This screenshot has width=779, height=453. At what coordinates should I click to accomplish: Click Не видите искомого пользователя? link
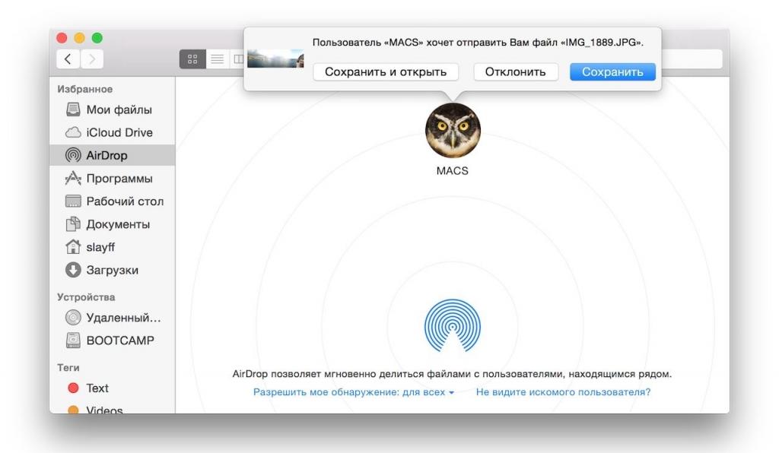(x=563, y=392)
